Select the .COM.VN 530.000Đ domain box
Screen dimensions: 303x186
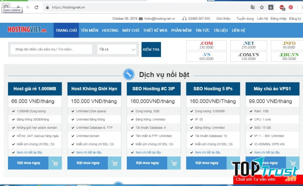[248, 57]
